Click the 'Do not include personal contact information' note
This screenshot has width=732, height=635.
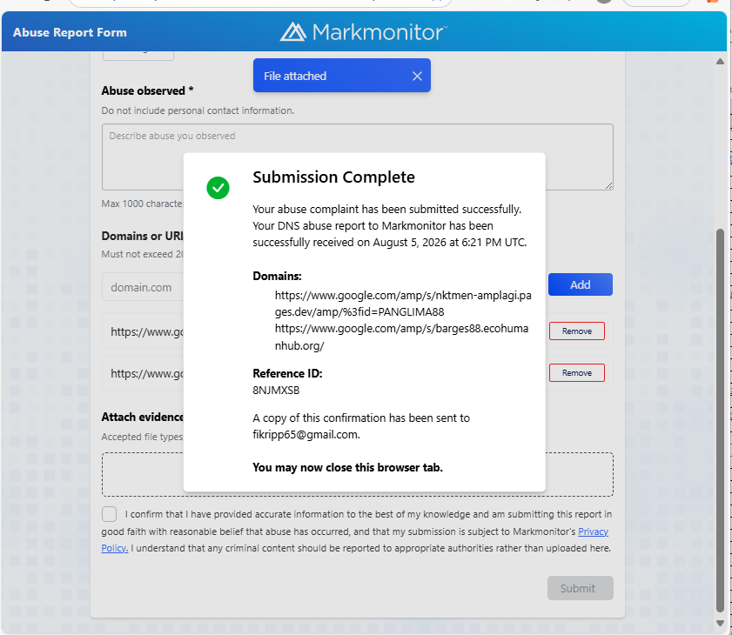[x=198, y=110]
